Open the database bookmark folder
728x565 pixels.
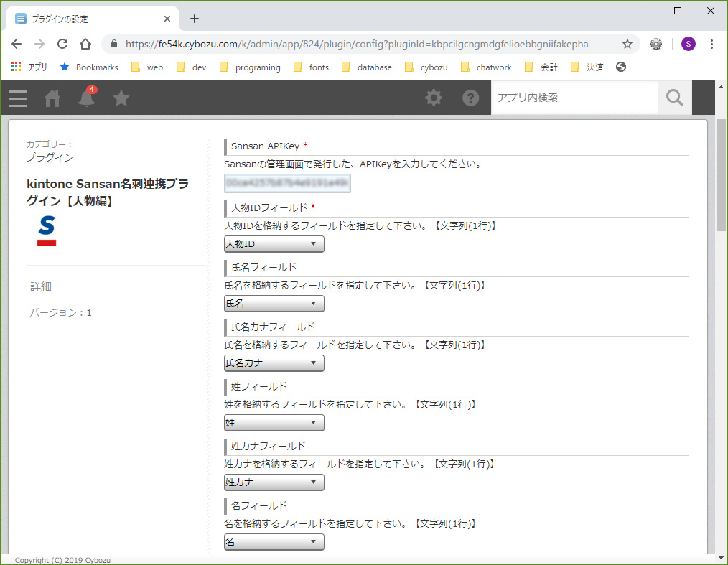tap(367, 67)
